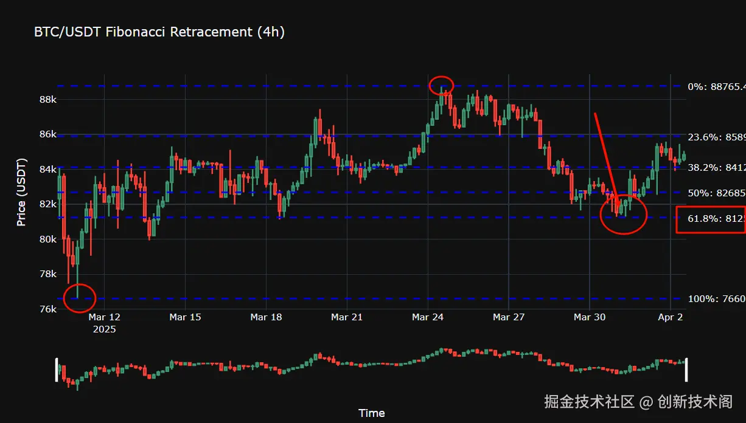Click the left range slider handle
This screenshot has width=746, height=423.
pyautogui.click(x=57, y=370)
